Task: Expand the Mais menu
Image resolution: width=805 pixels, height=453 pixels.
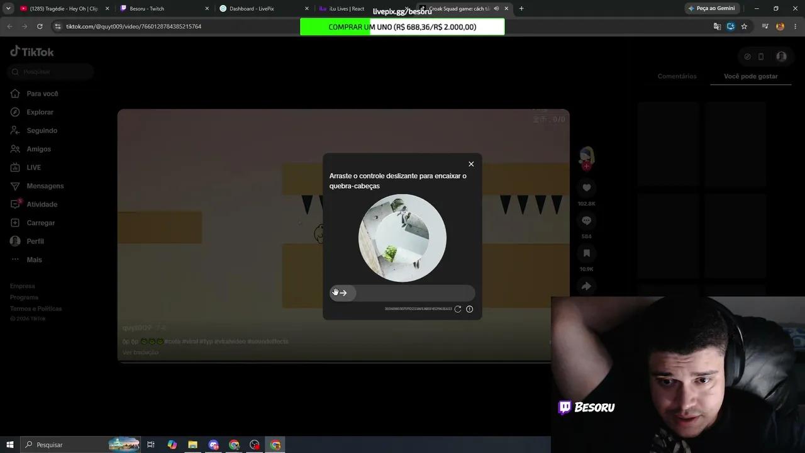Action: click(x=26, y=260)
